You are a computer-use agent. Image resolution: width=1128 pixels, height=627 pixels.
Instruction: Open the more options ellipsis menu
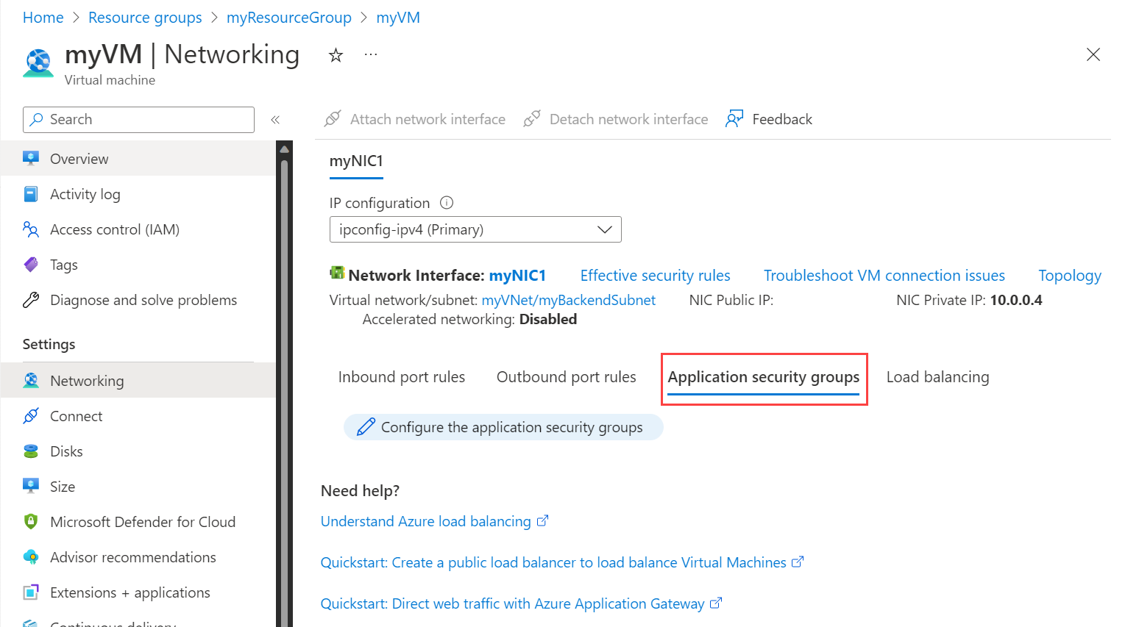(x=371, y=54)
